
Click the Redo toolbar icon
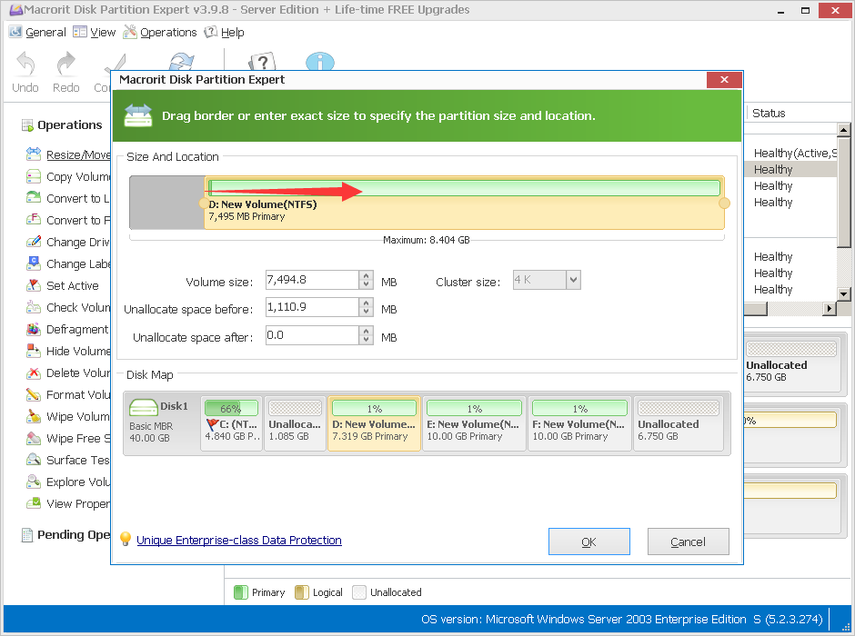tap(66, 64)
